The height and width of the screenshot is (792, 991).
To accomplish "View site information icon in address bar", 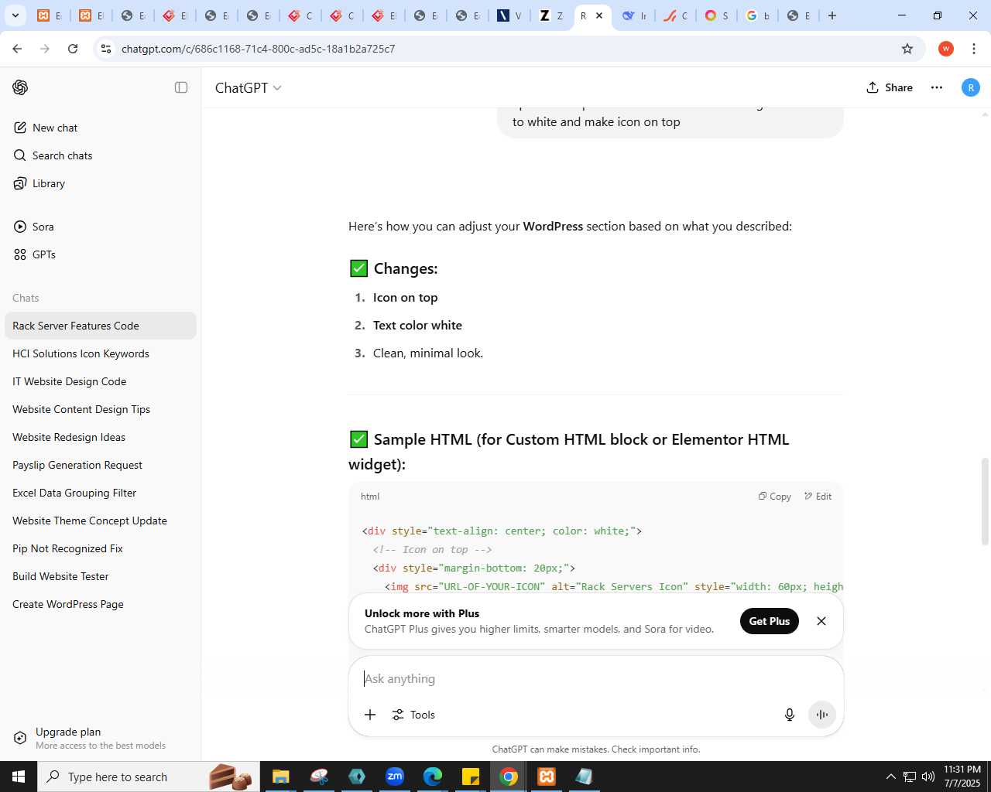I will tap(106, 49).
